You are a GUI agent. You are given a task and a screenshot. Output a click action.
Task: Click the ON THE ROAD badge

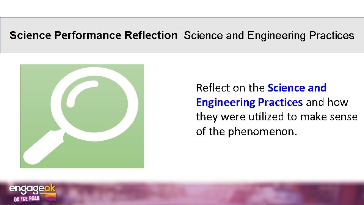[27, 199]
